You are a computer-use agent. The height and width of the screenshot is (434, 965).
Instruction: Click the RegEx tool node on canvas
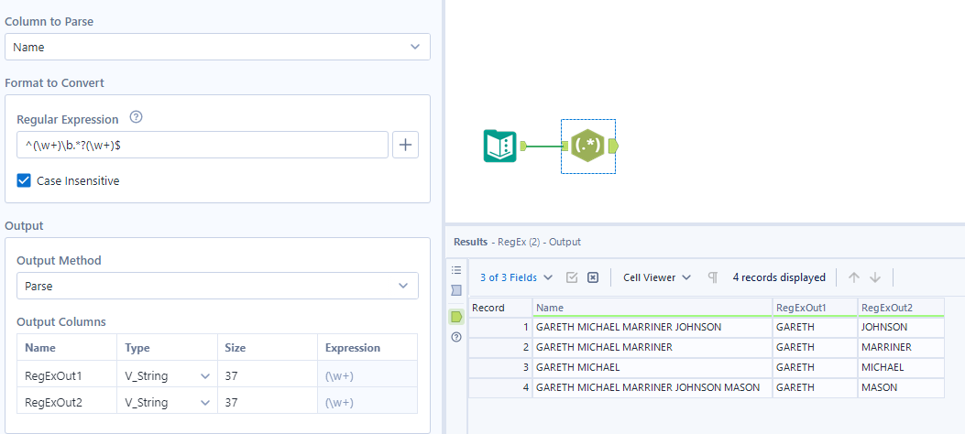587,146
